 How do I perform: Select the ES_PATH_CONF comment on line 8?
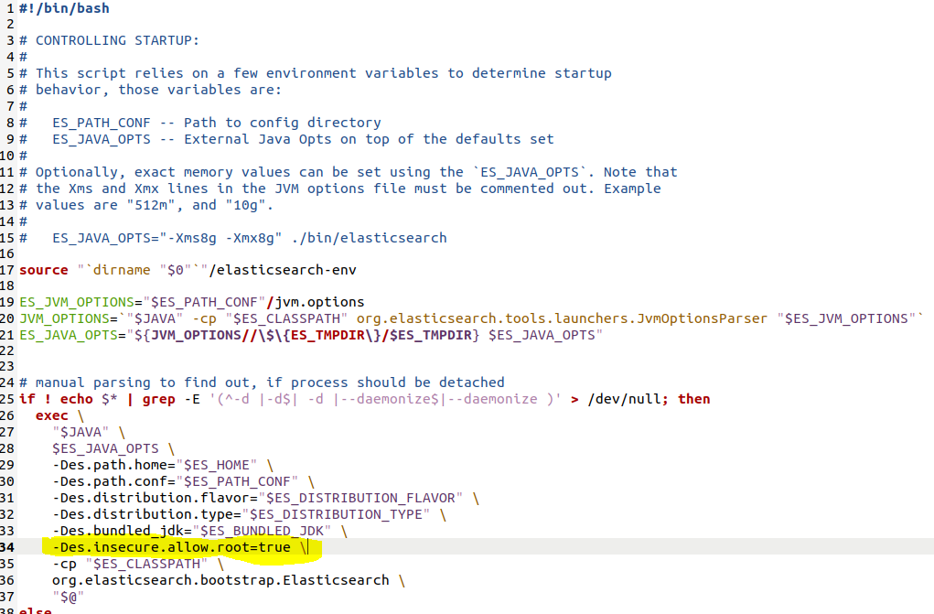101,122
